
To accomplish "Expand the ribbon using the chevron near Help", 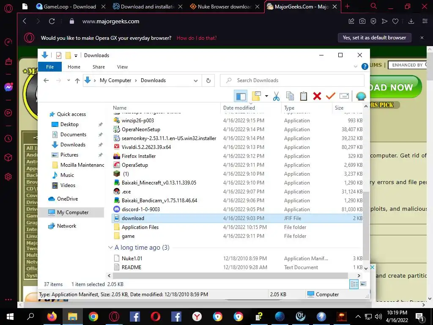I will tap(356, 66).
